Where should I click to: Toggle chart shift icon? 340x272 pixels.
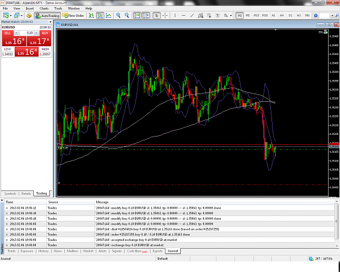(x=146, y=16)
